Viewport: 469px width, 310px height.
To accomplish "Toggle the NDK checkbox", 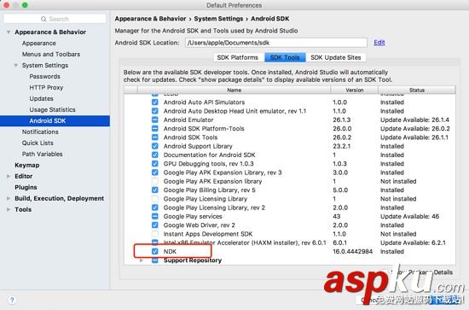I will 154,252.
